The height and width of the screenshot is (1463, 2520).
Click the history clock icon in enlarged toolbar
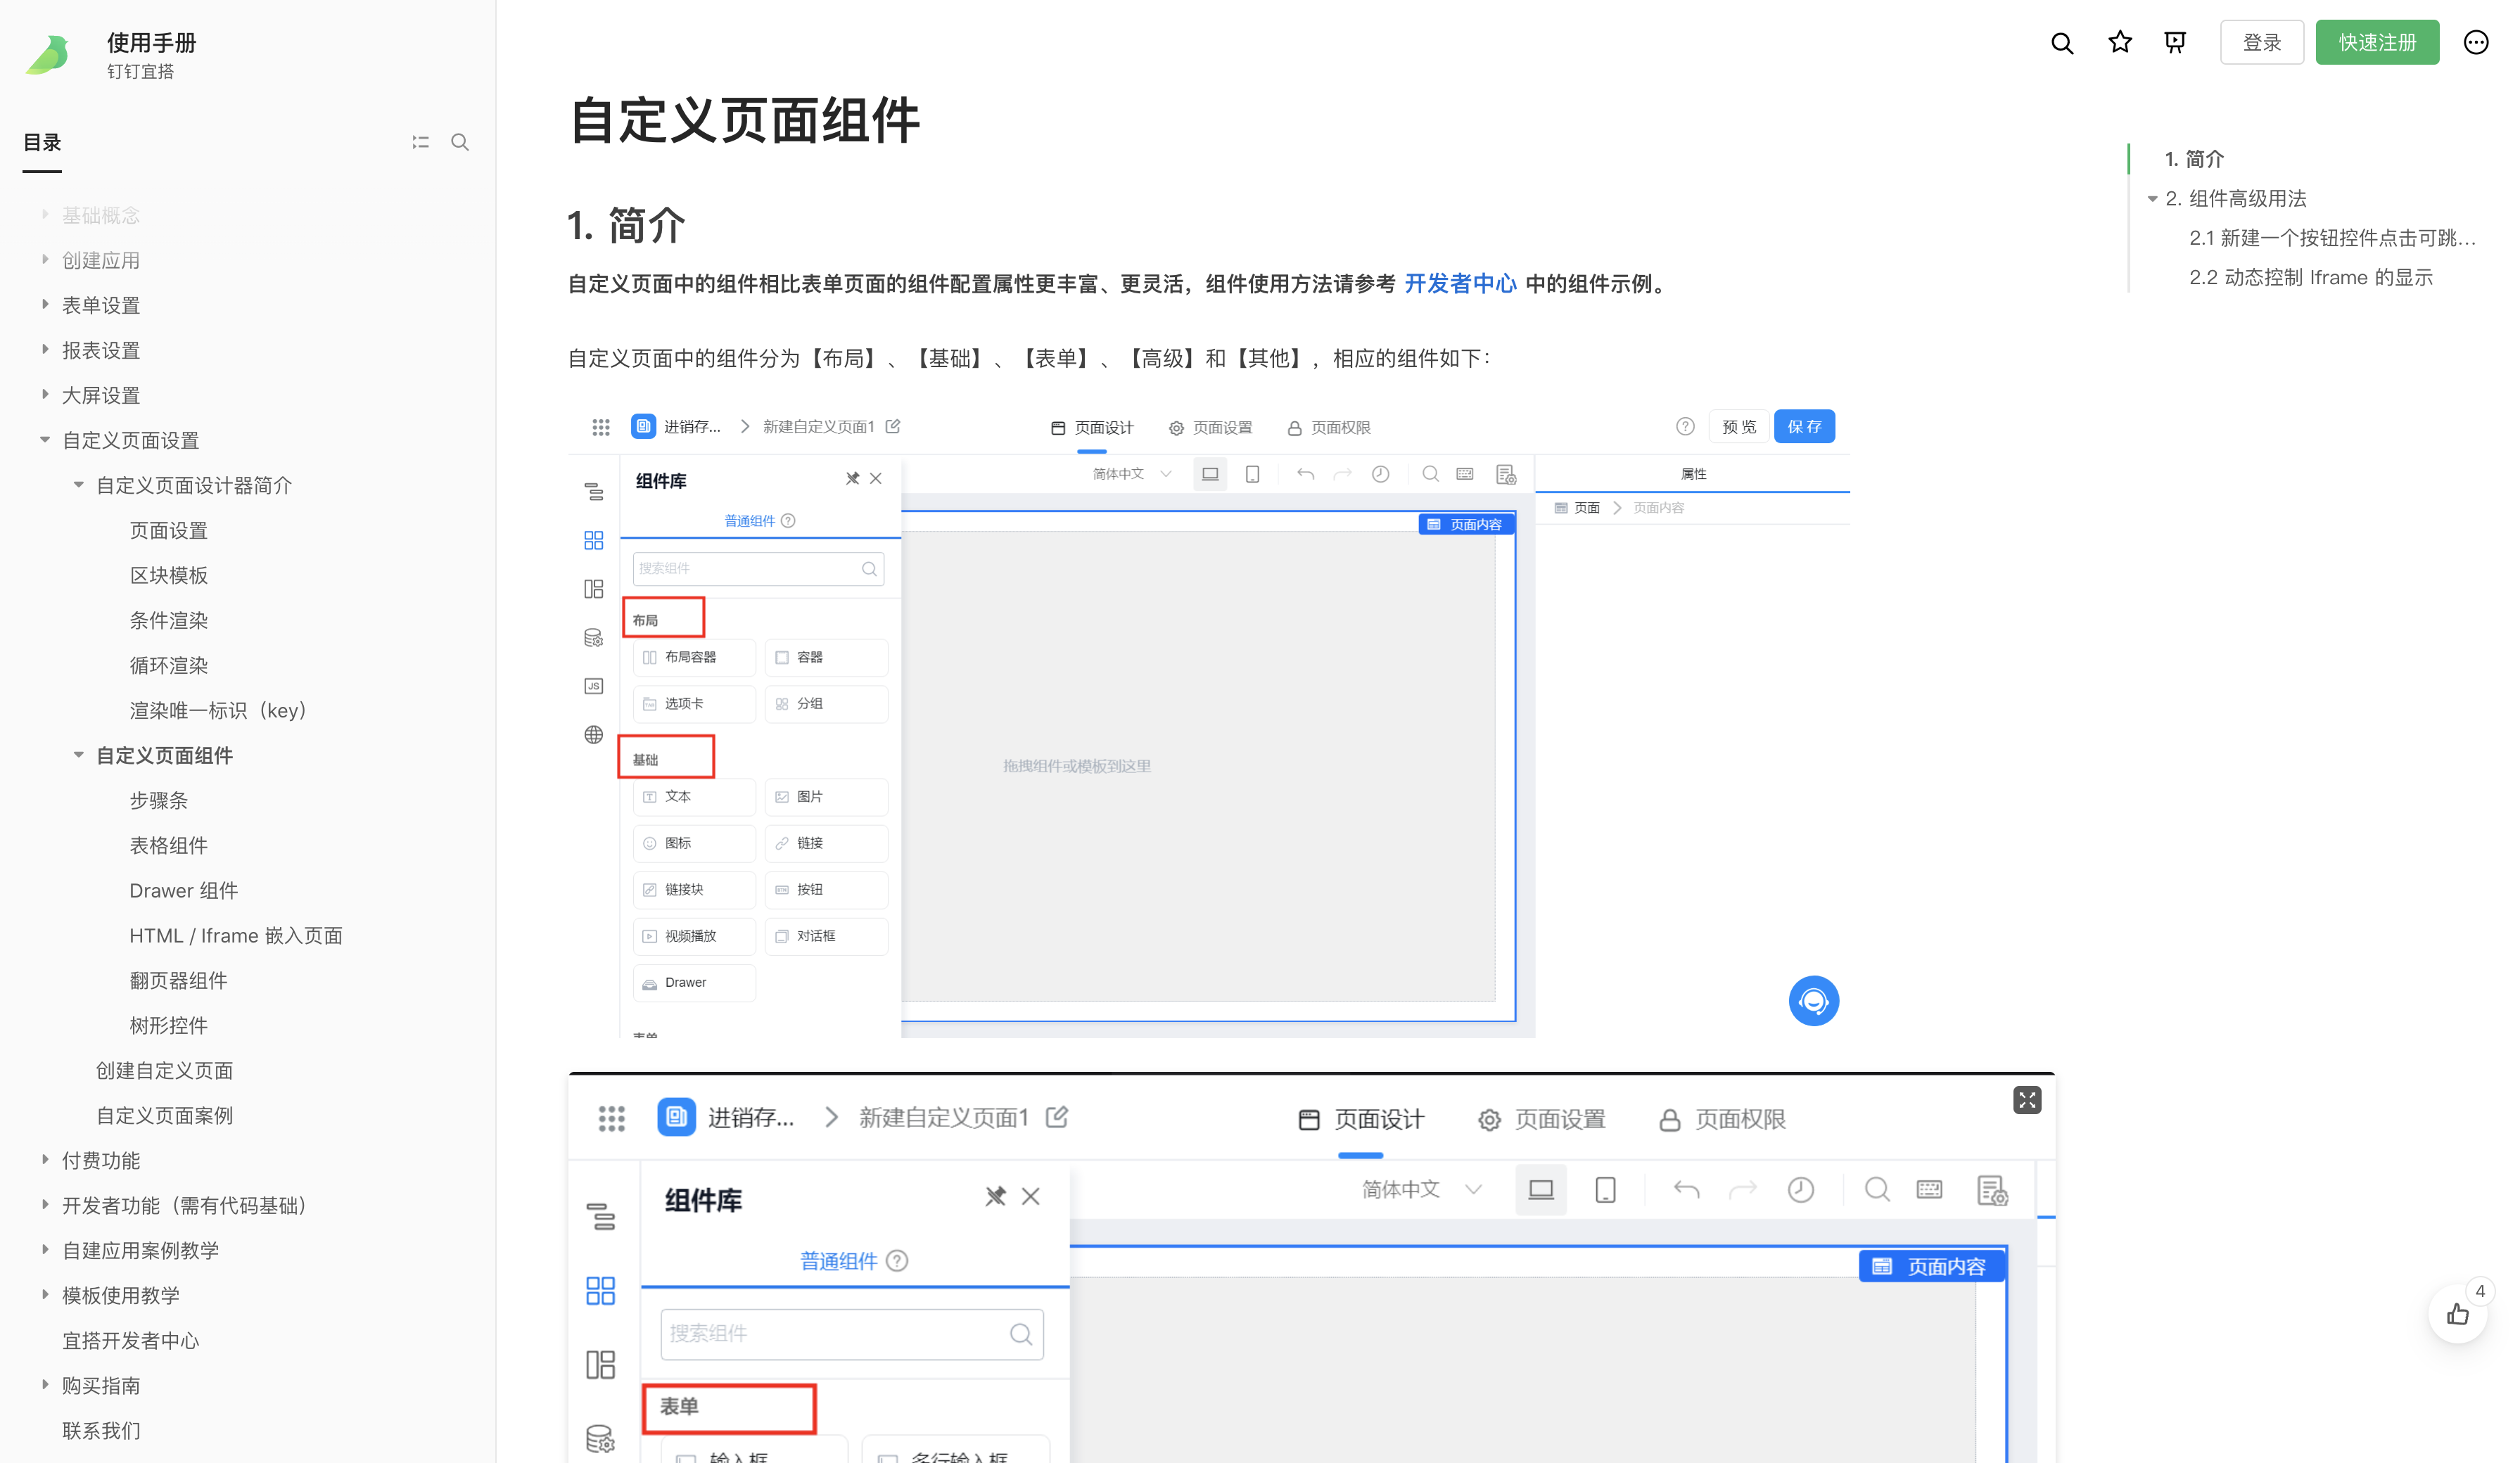tap(1801, 1190)
